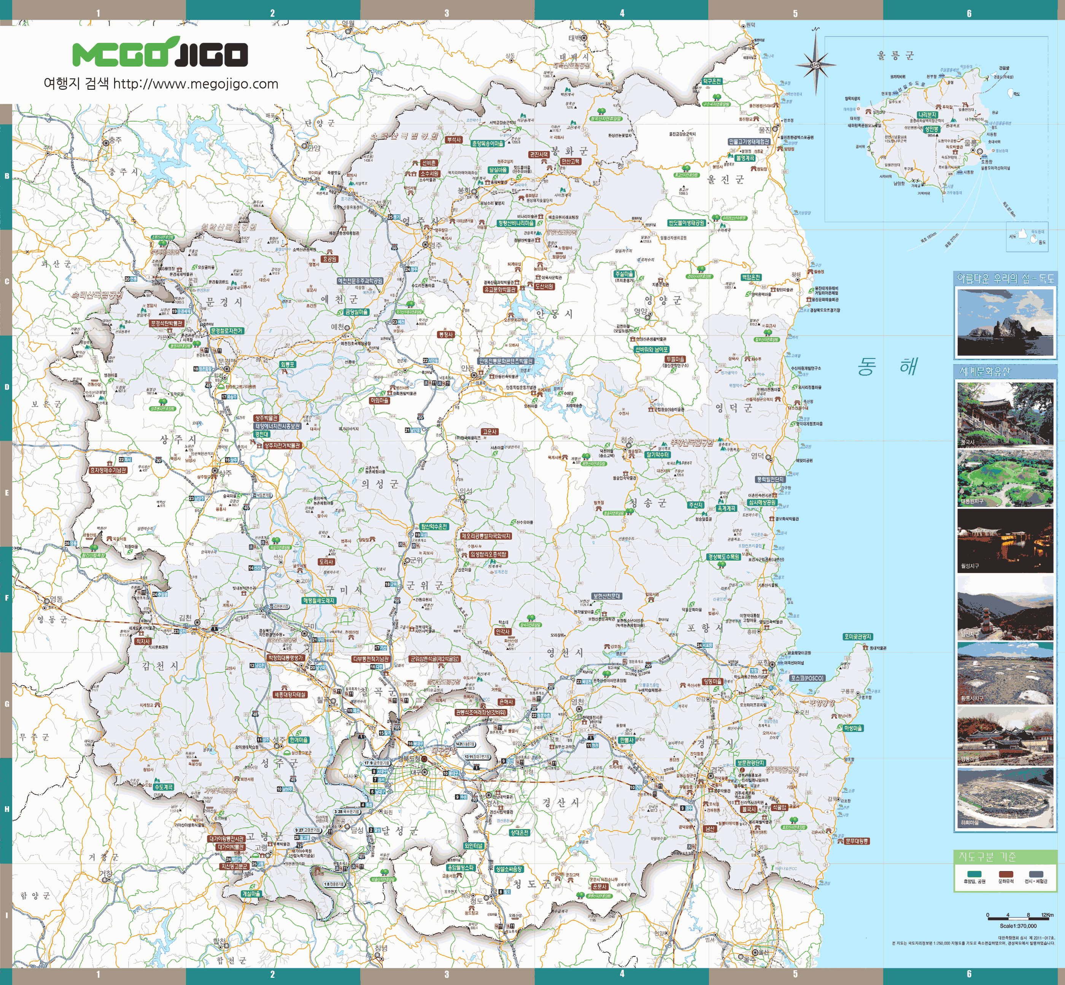Select the 백암온천 hot spring marker
The image size is (1065, 985).
(751, 277)
